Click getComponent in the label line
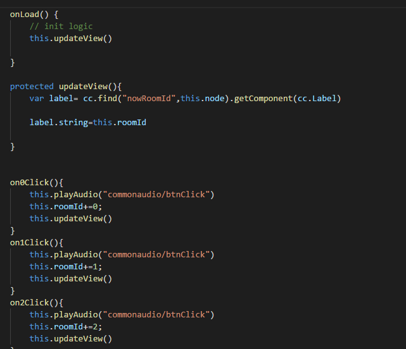This screenshot has width=406, height=349. 263,99
